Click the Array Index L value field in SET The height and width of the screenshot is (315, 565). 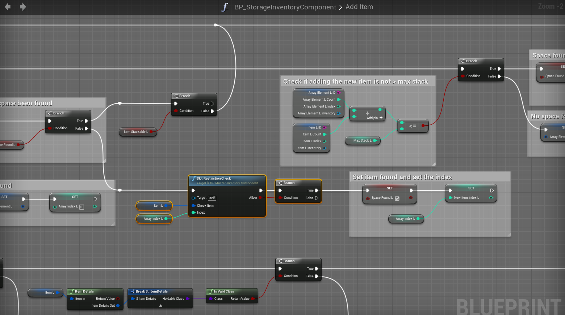pos(81,207)
